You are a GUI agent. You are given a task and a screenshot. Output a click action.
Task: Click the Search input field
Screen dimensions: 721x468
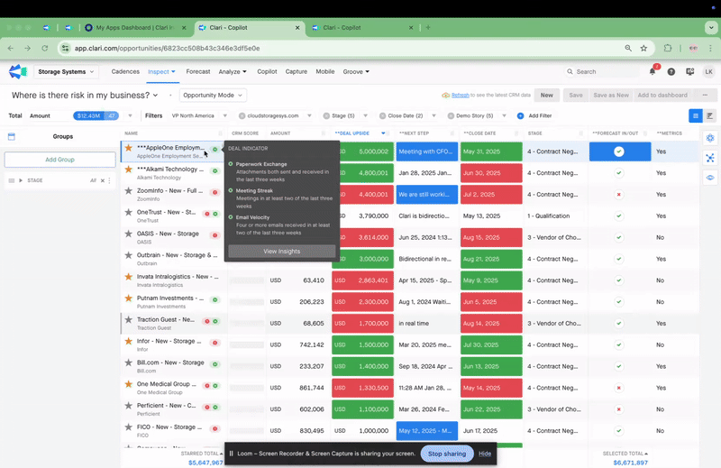coord(601,72)
